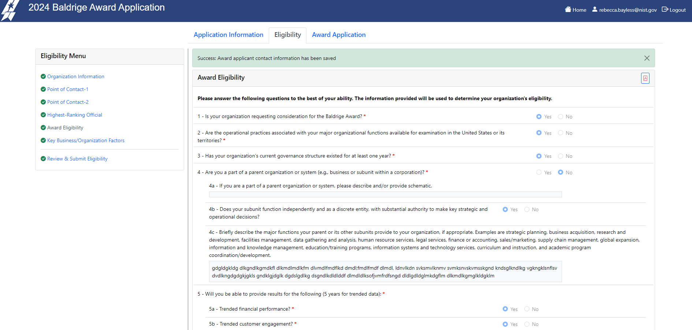Click the green checkmark beside Review & Submit Eligibility
692x330 pixels.
[x=43, y=159]
